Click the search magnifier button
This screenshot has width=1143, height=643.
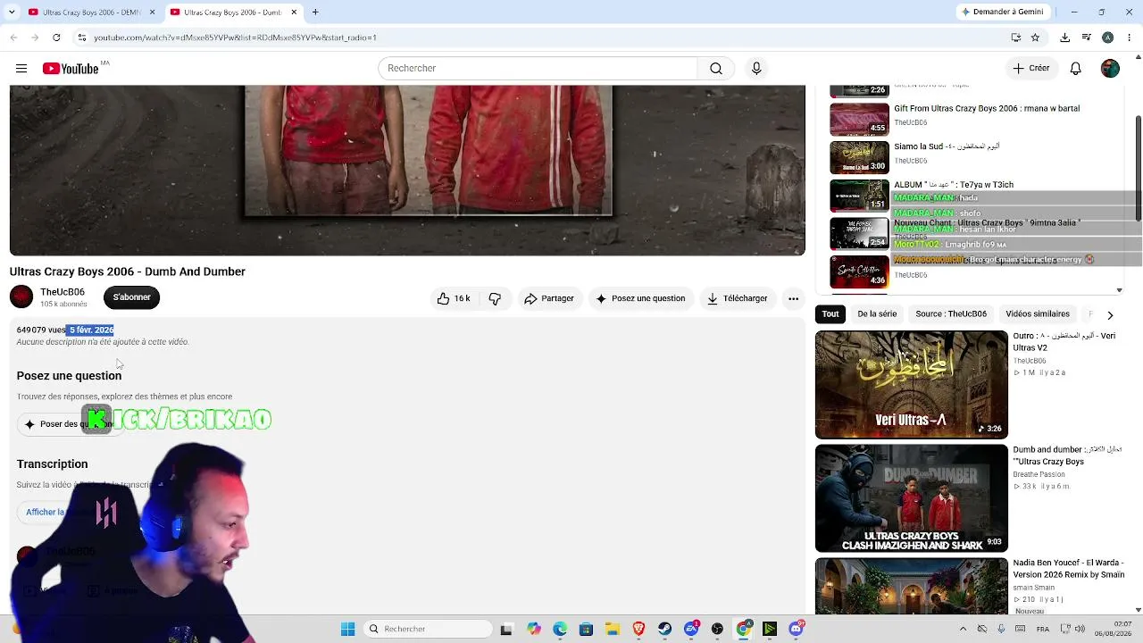(716, 69)
